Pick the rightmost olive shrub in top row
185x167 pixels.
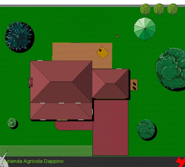(173, 9)
